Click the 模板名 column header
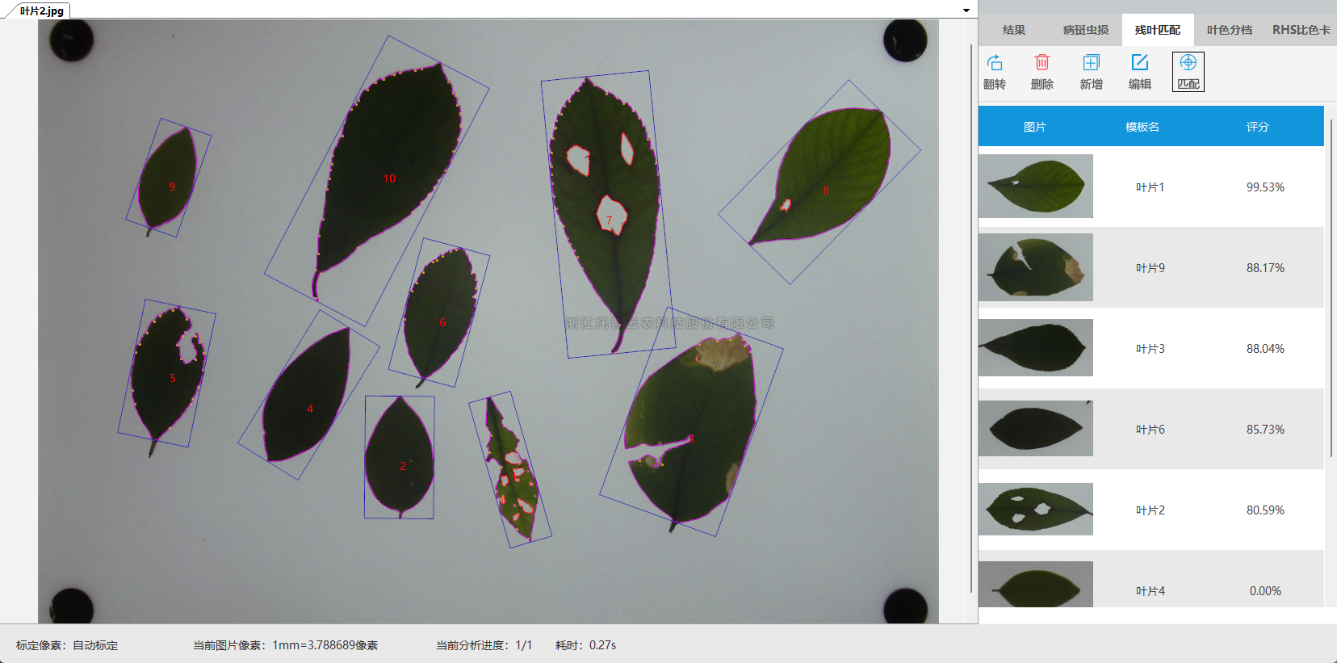The height and width of the screenshot is (663, 1337). coord(1142,127)
